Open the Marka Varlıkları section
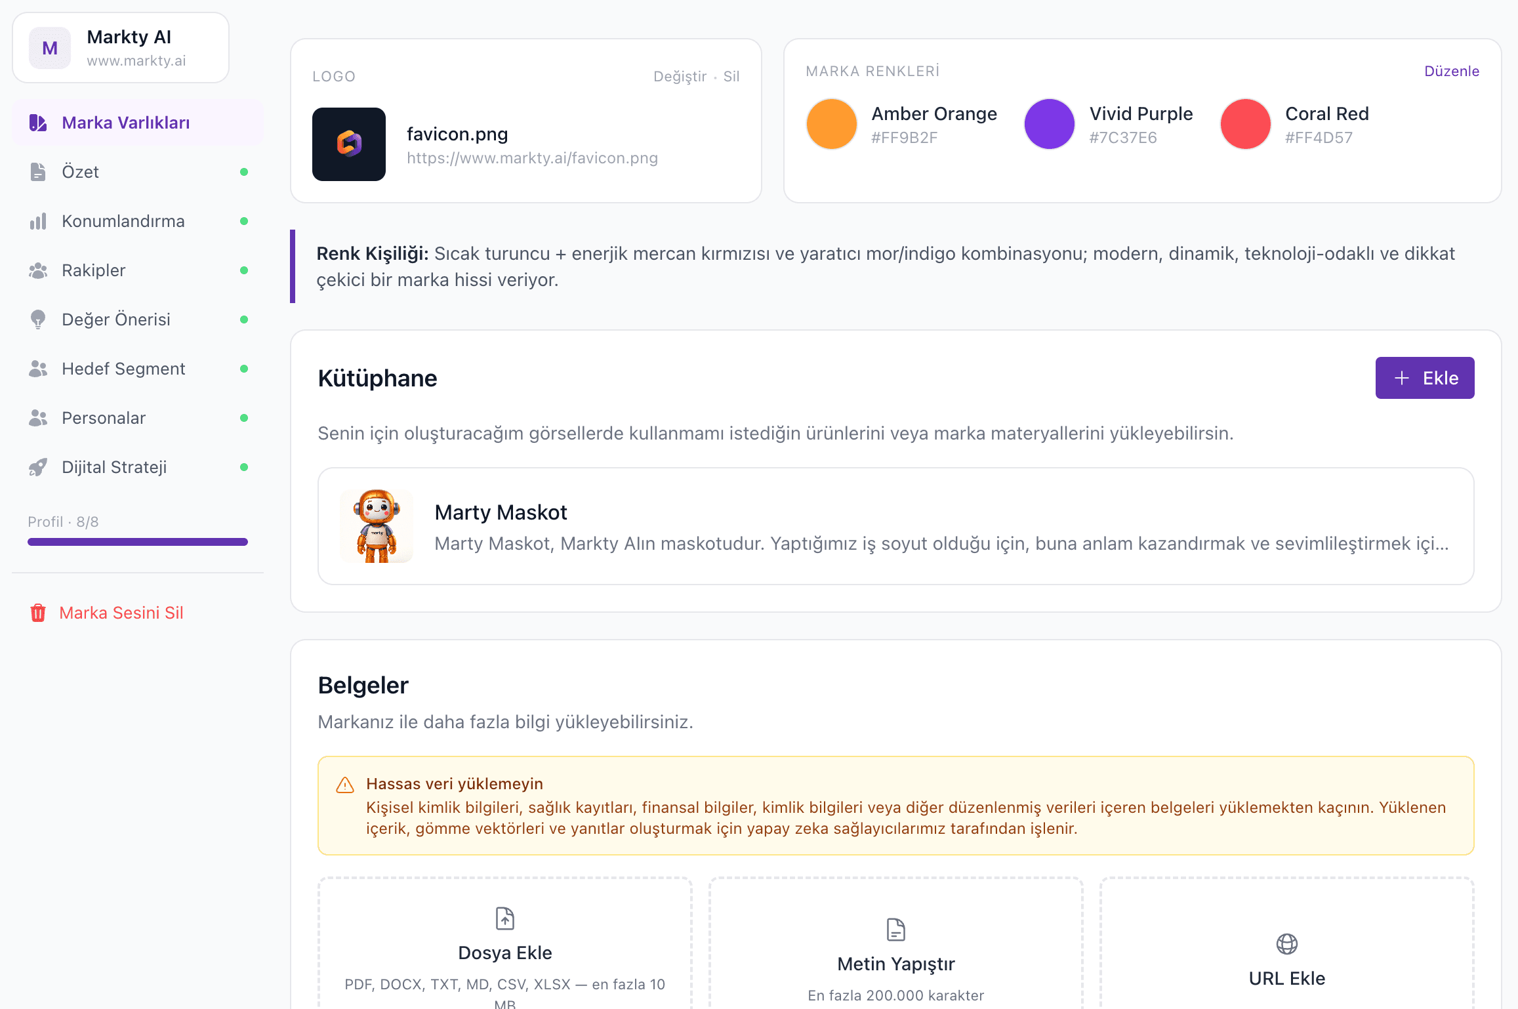 tap(126, 122)
